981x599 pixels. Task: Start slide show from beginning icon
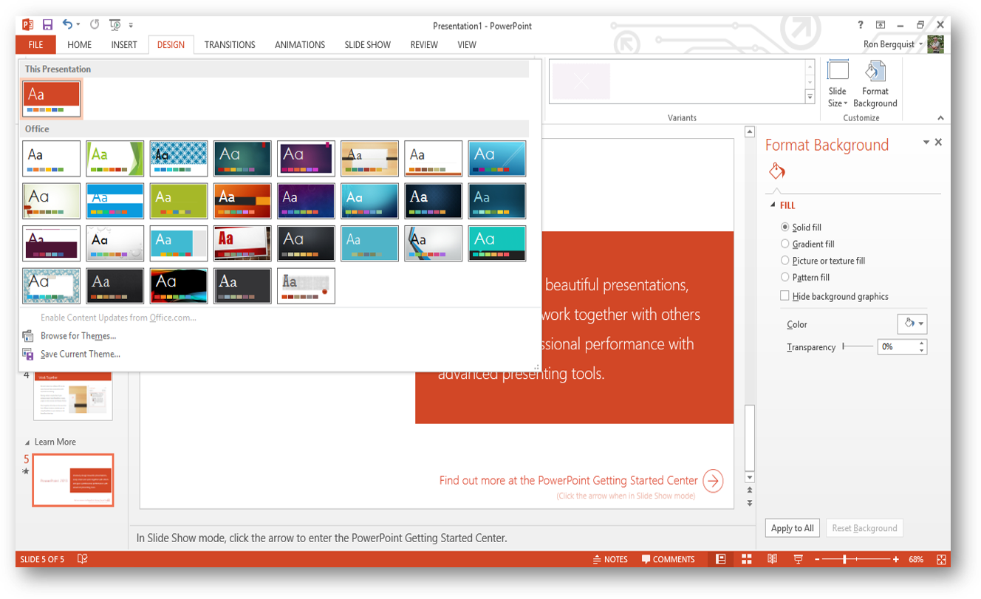(x=114, y=25)
